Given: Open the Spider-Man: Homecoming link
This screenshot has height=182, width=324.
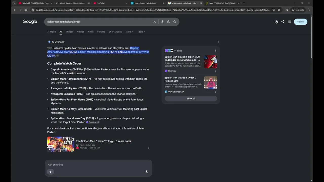Looking at the screenshot, I should click(93, 52).
